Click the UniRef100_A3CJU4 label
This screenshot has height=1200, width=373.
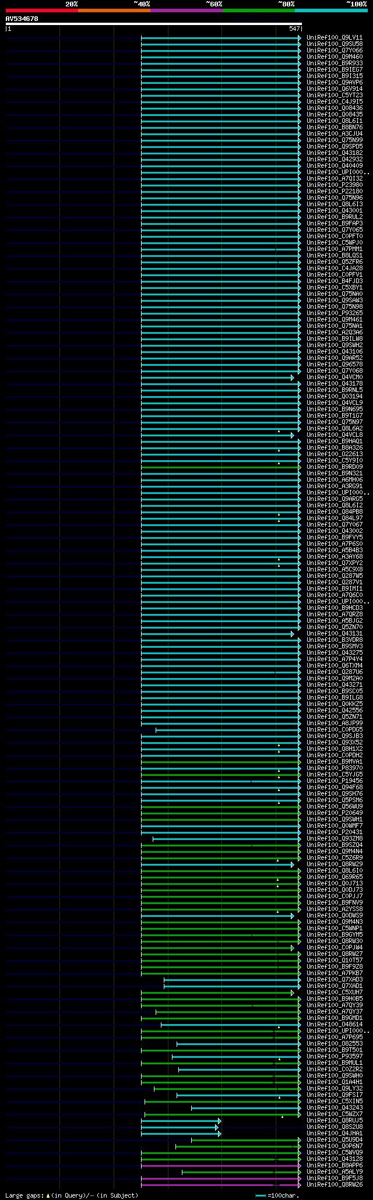point(335,133)
